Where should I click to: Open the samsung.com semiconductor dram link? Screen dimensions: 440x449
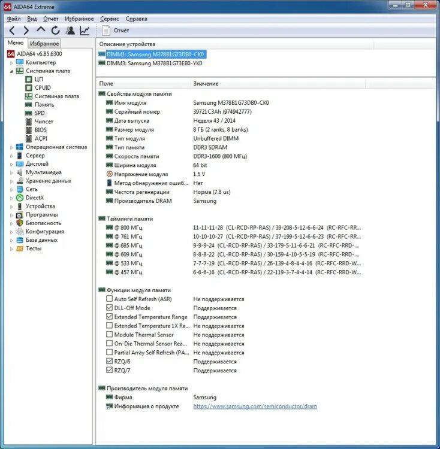pyautogui.click(x=255, y=406)
